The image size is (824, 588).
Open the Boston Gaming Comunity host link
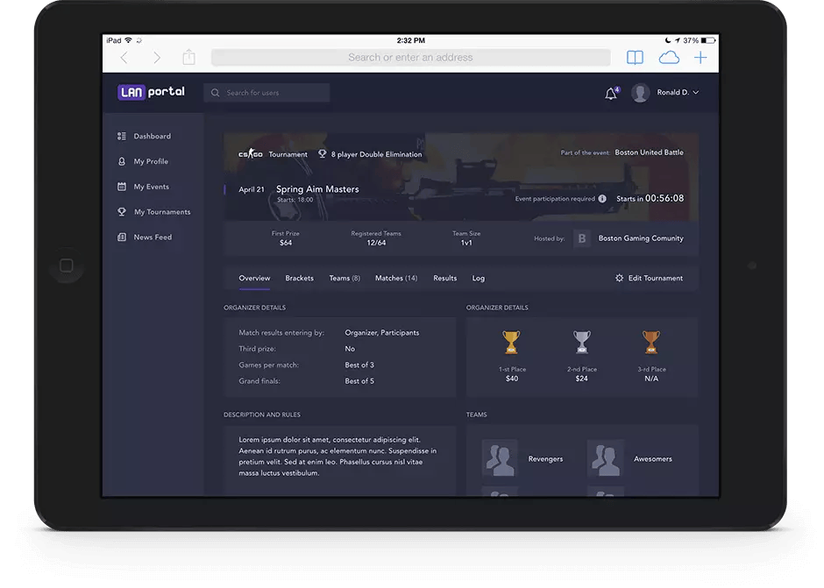click(x=641, y=238)
